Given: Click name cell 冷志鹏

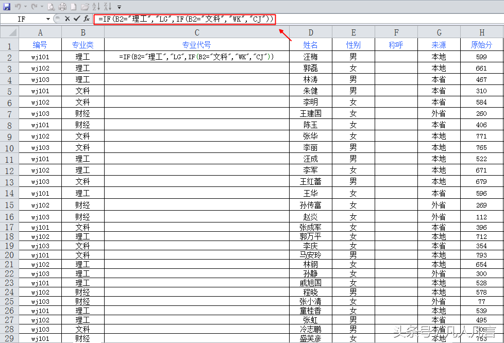Looking at the screenshot, I should 311,329.
